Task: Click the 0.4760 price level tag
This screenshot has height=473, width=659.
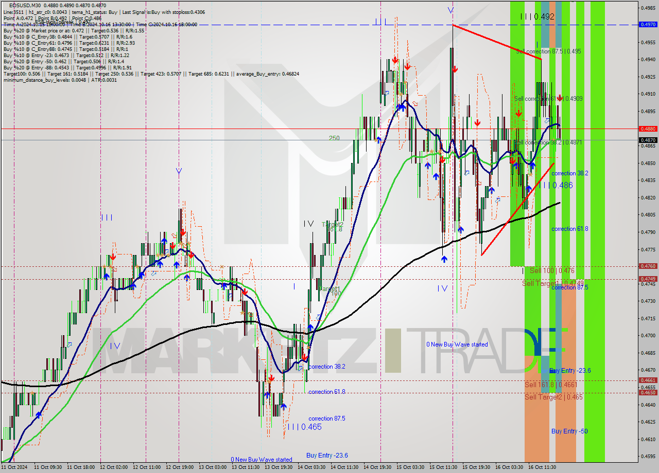Action: [647, 266]
